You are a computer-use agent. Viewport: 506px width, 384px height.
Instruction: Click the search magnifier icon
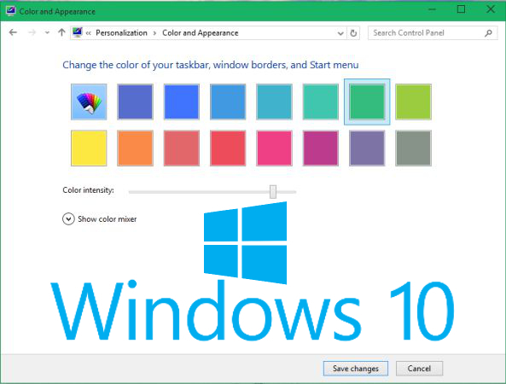click(489, 33)
